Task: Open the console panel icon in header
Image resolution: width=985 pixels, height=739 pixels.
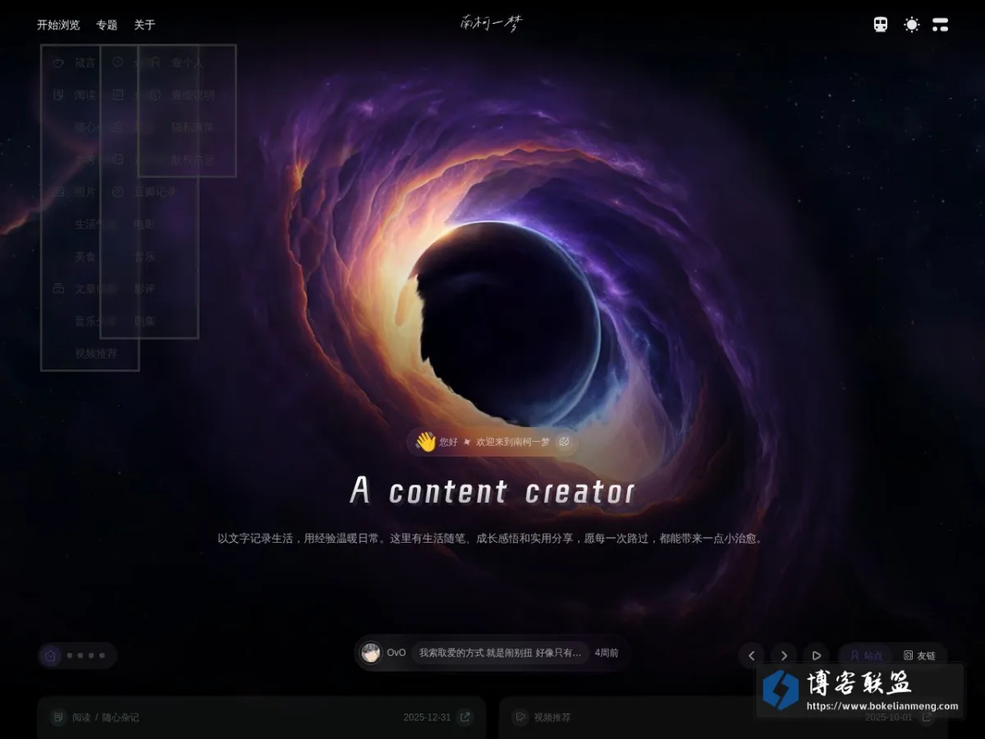Action: pos(941,25)
